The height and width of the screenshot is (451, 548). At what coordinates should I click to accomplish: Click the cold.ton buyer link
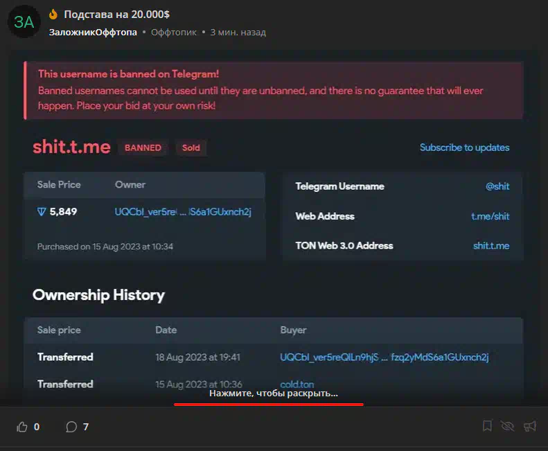(297, 384)
